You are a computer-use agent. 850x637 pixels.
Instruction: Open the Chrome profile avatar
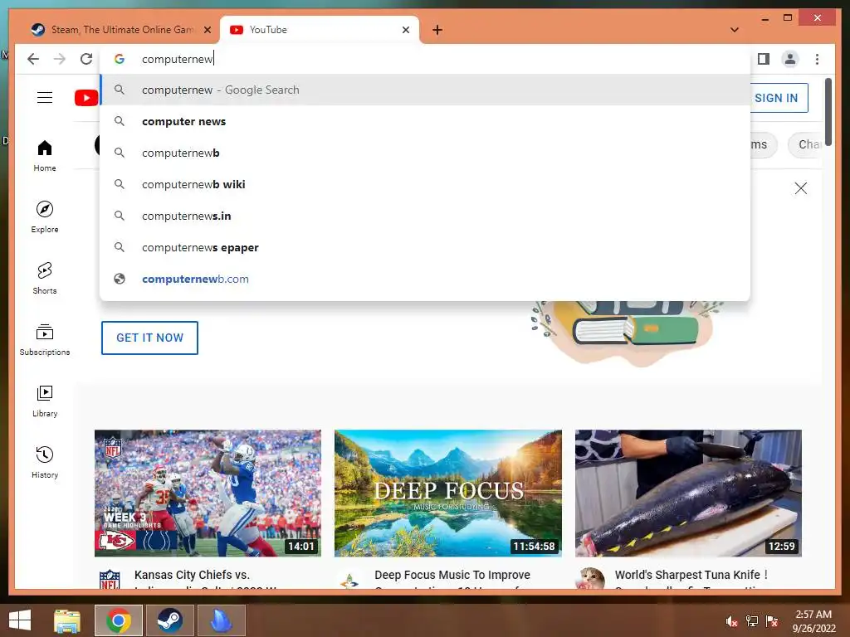point(790,59)
